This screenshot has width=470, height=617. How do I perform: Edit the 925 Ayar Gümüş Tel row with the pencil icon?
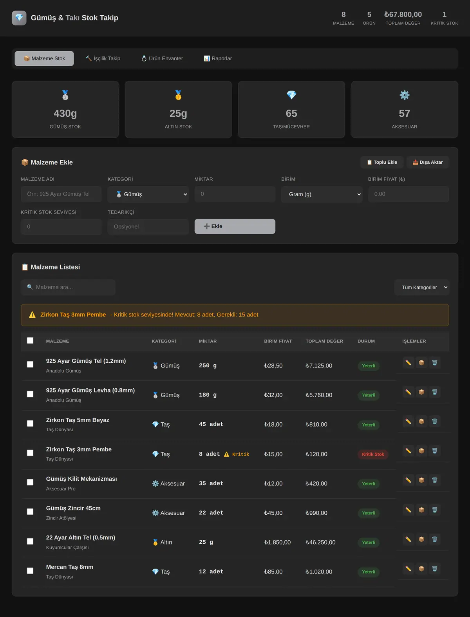click(x=408, y=363)
